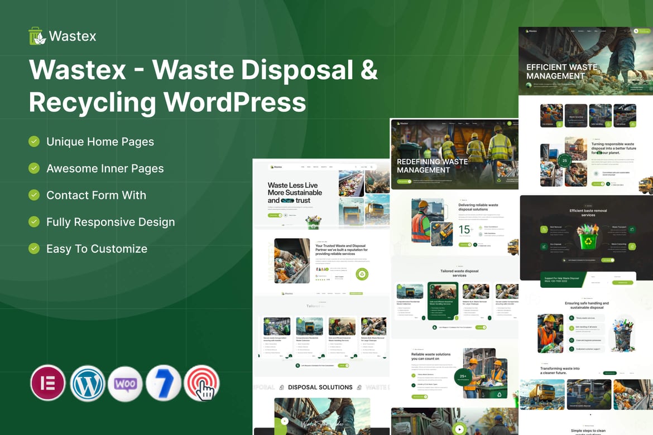653x435 pixels.
Task: Click the Contact Form 7 badge icon
Action: pyautogui.click(x=164, y=383)
